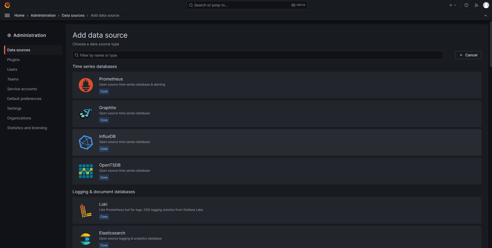Click the filter field magnifier icon
The image size is (492, 248).
pos(77,55)
